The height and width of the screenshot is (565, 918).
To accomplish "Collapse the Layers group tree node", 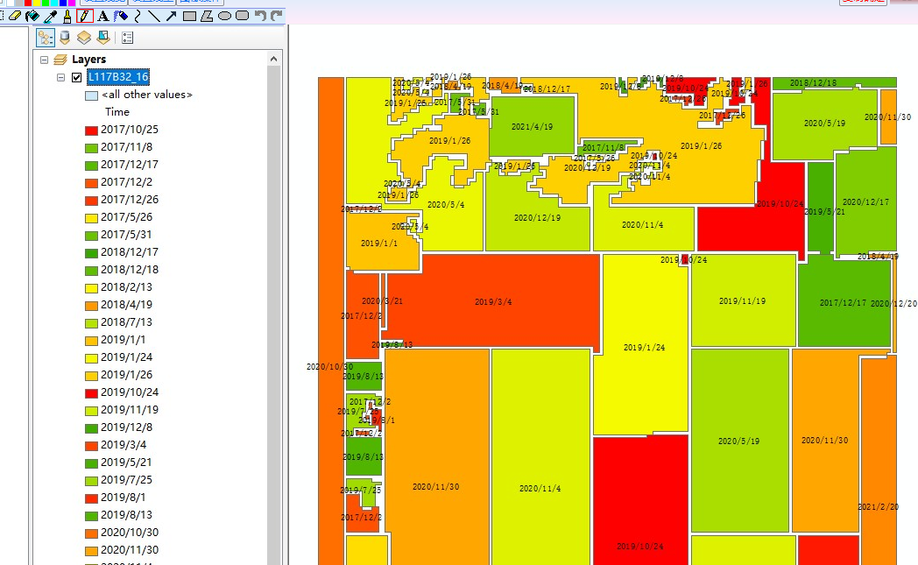I will tap(44, 60).
